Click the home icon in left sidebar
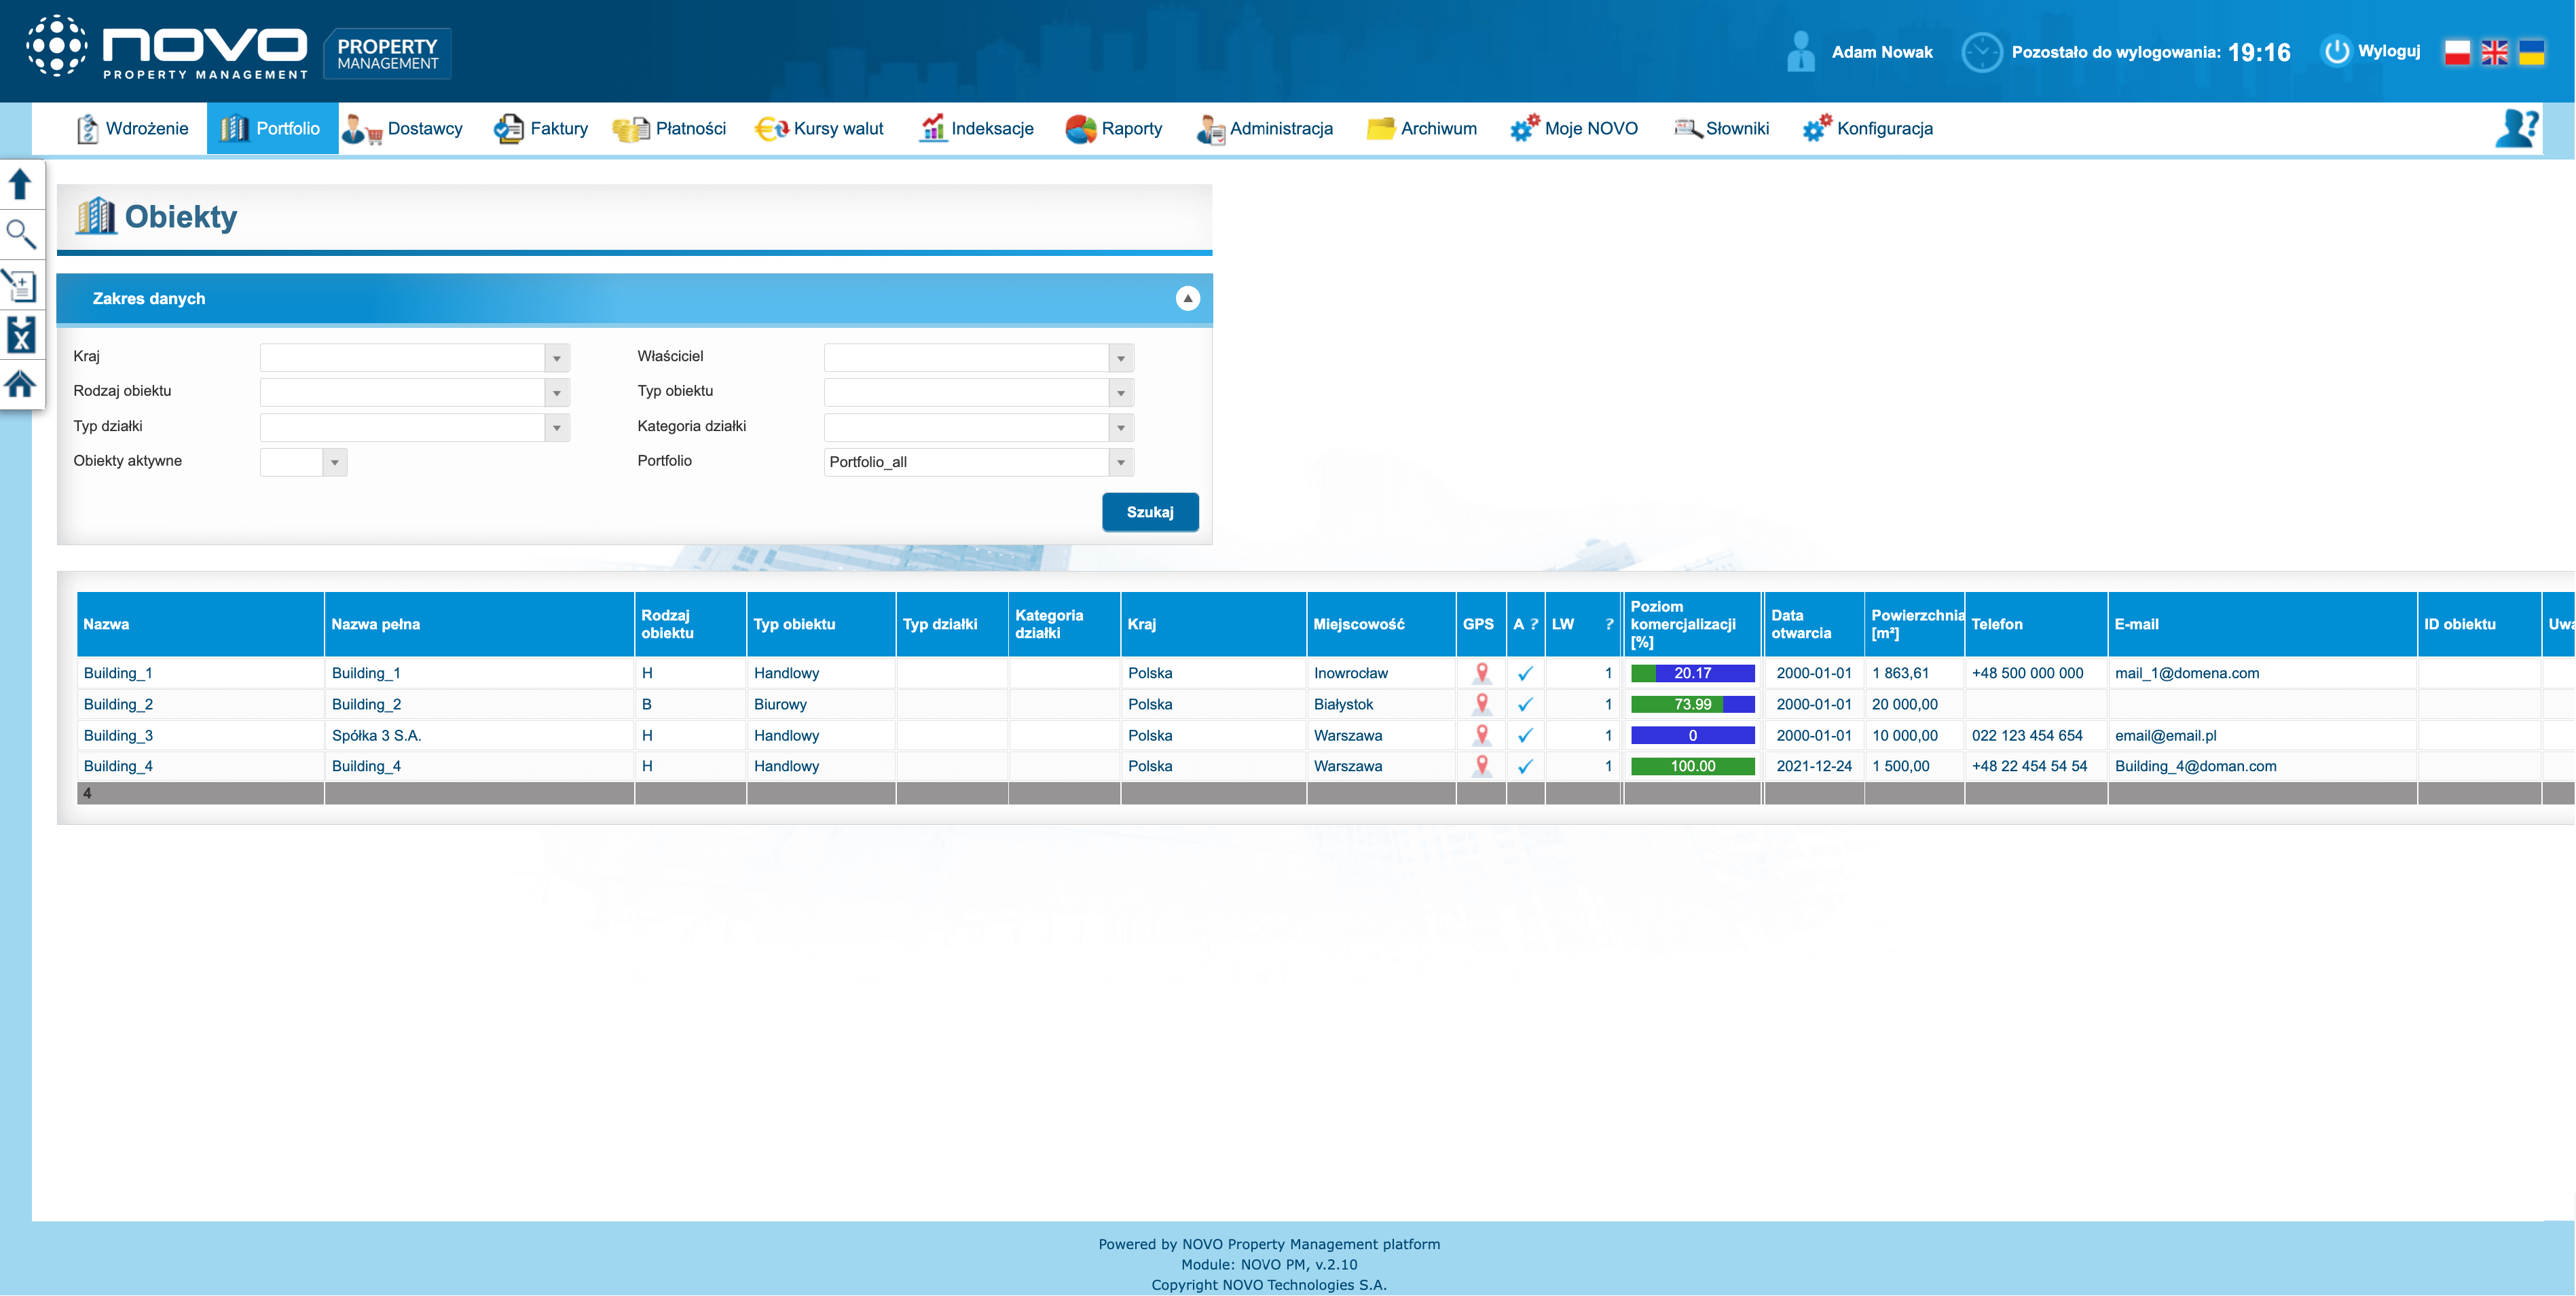Image resolution: width=2576 pixels, height=1296 pixels. pyautogui.click(x=21, y=384)
